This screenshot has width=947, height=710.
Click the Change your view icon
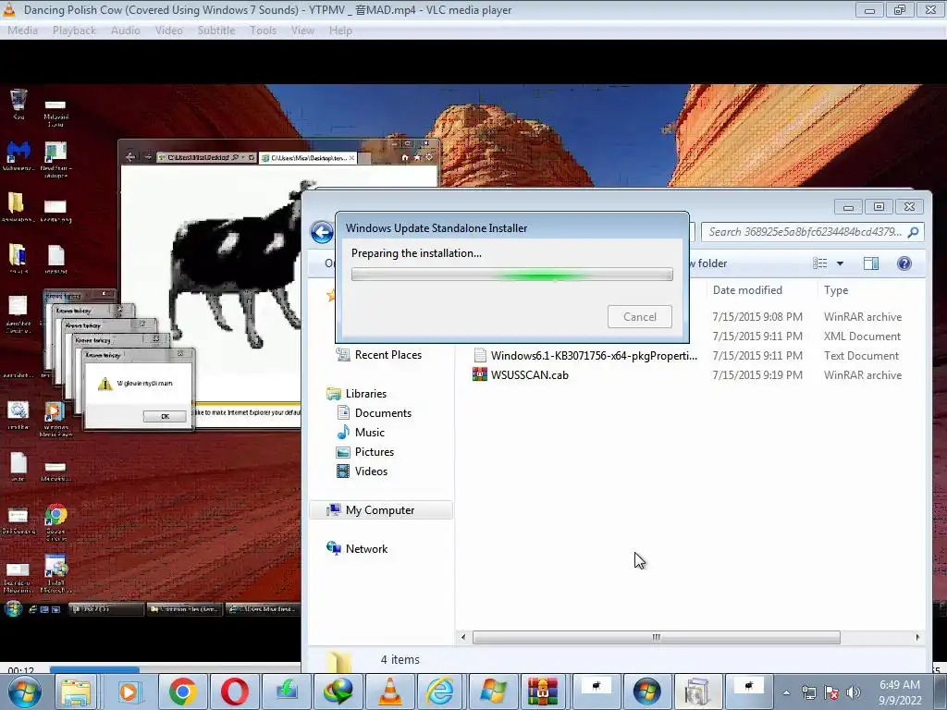(x=819, y=263)
